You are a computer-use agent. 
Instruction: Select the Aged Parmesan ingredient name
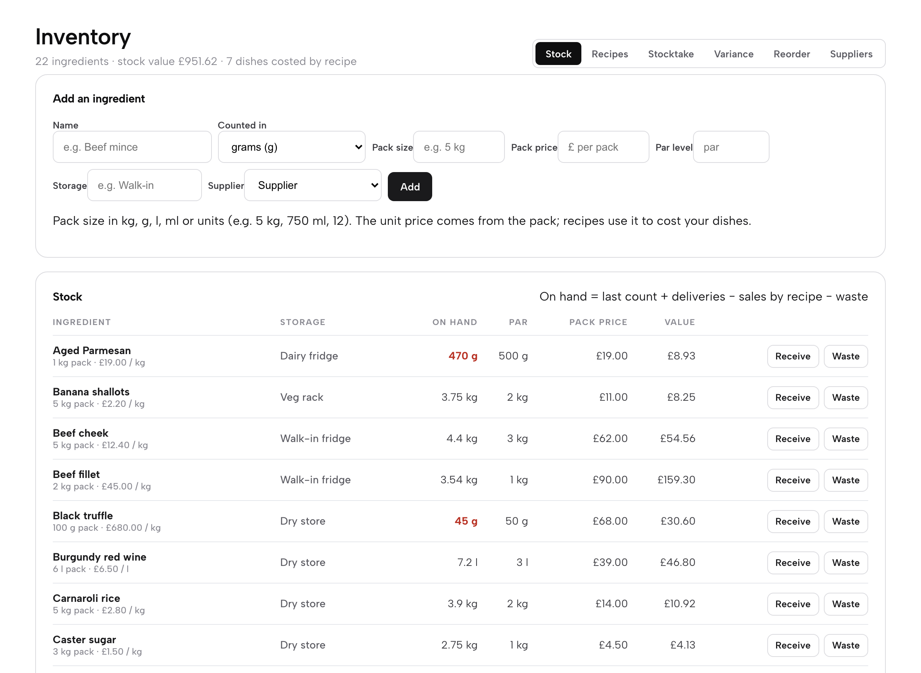click(92, 350)
